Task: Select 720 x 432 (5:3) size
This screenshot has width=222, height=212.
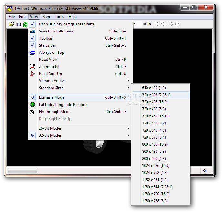Action: 161,109
